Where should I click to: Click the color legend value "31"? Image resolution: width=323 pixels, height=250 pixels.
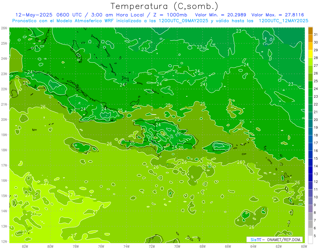click(316, 35)
